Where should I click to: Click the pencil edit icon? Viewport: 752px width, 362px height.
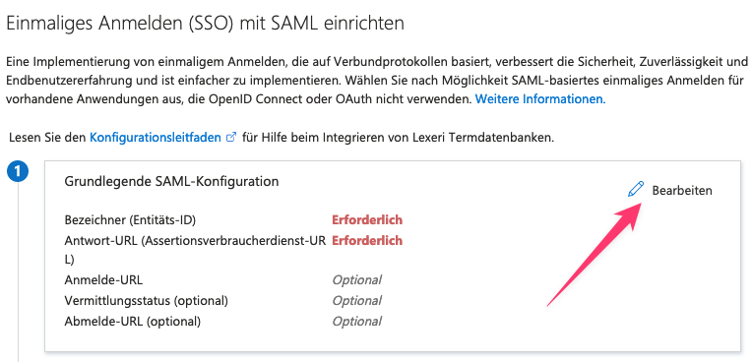636,190
